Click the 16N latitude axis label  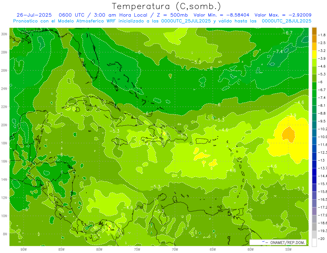coord(5,161)
